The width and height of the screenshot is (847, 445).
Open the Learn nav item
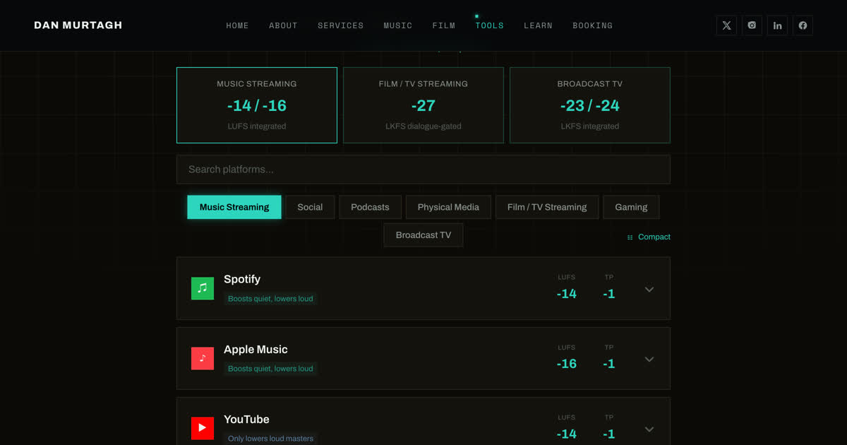539,25
